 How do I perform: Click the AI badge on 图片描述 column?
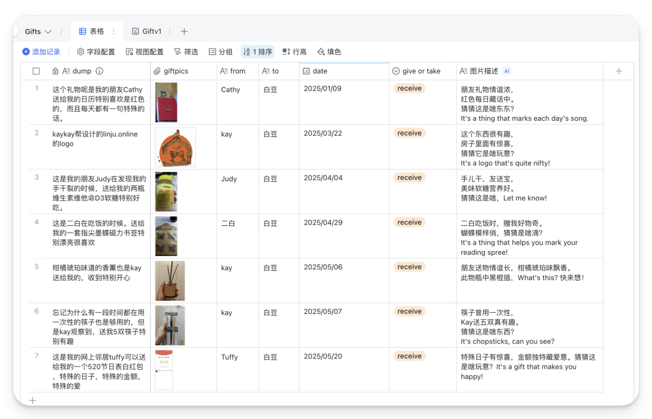coord(507,71)
